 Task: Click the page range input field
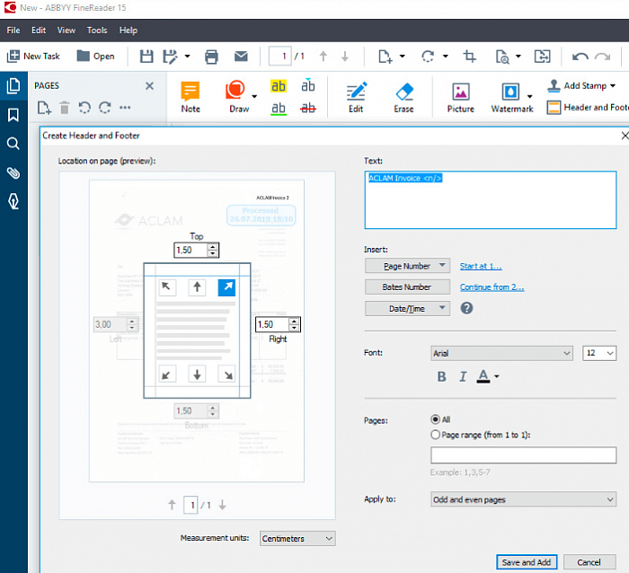(x=523, y=455)
